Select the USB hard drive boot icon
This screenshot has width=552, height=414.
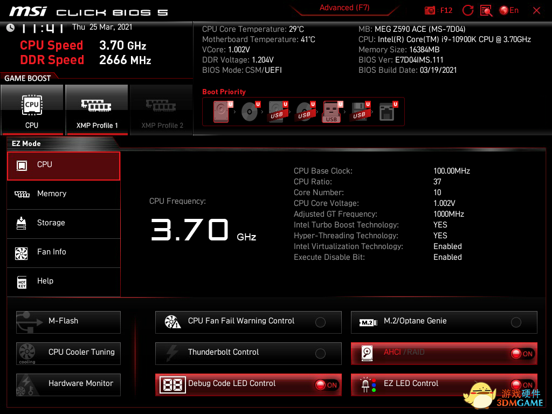(x=278, y=112)
